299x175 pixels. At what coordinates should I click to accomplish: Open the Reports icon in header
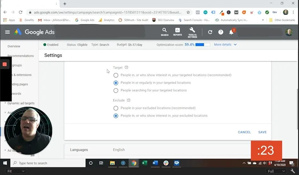click(178, 31)
